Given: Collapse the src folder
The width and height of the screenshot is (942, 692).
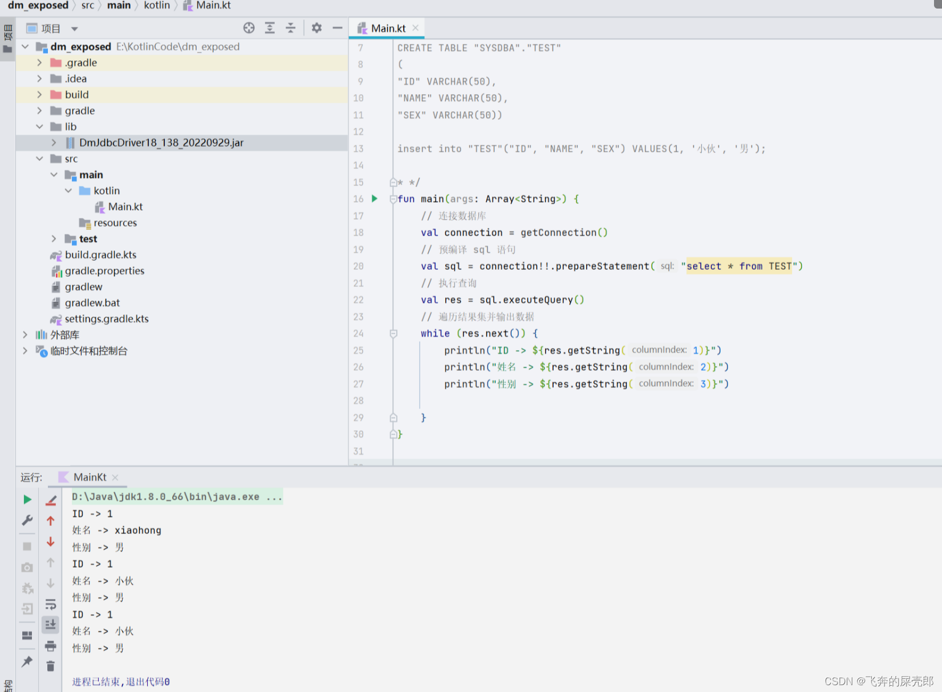Looking at the screenshot, I should [x=39, y=159].
